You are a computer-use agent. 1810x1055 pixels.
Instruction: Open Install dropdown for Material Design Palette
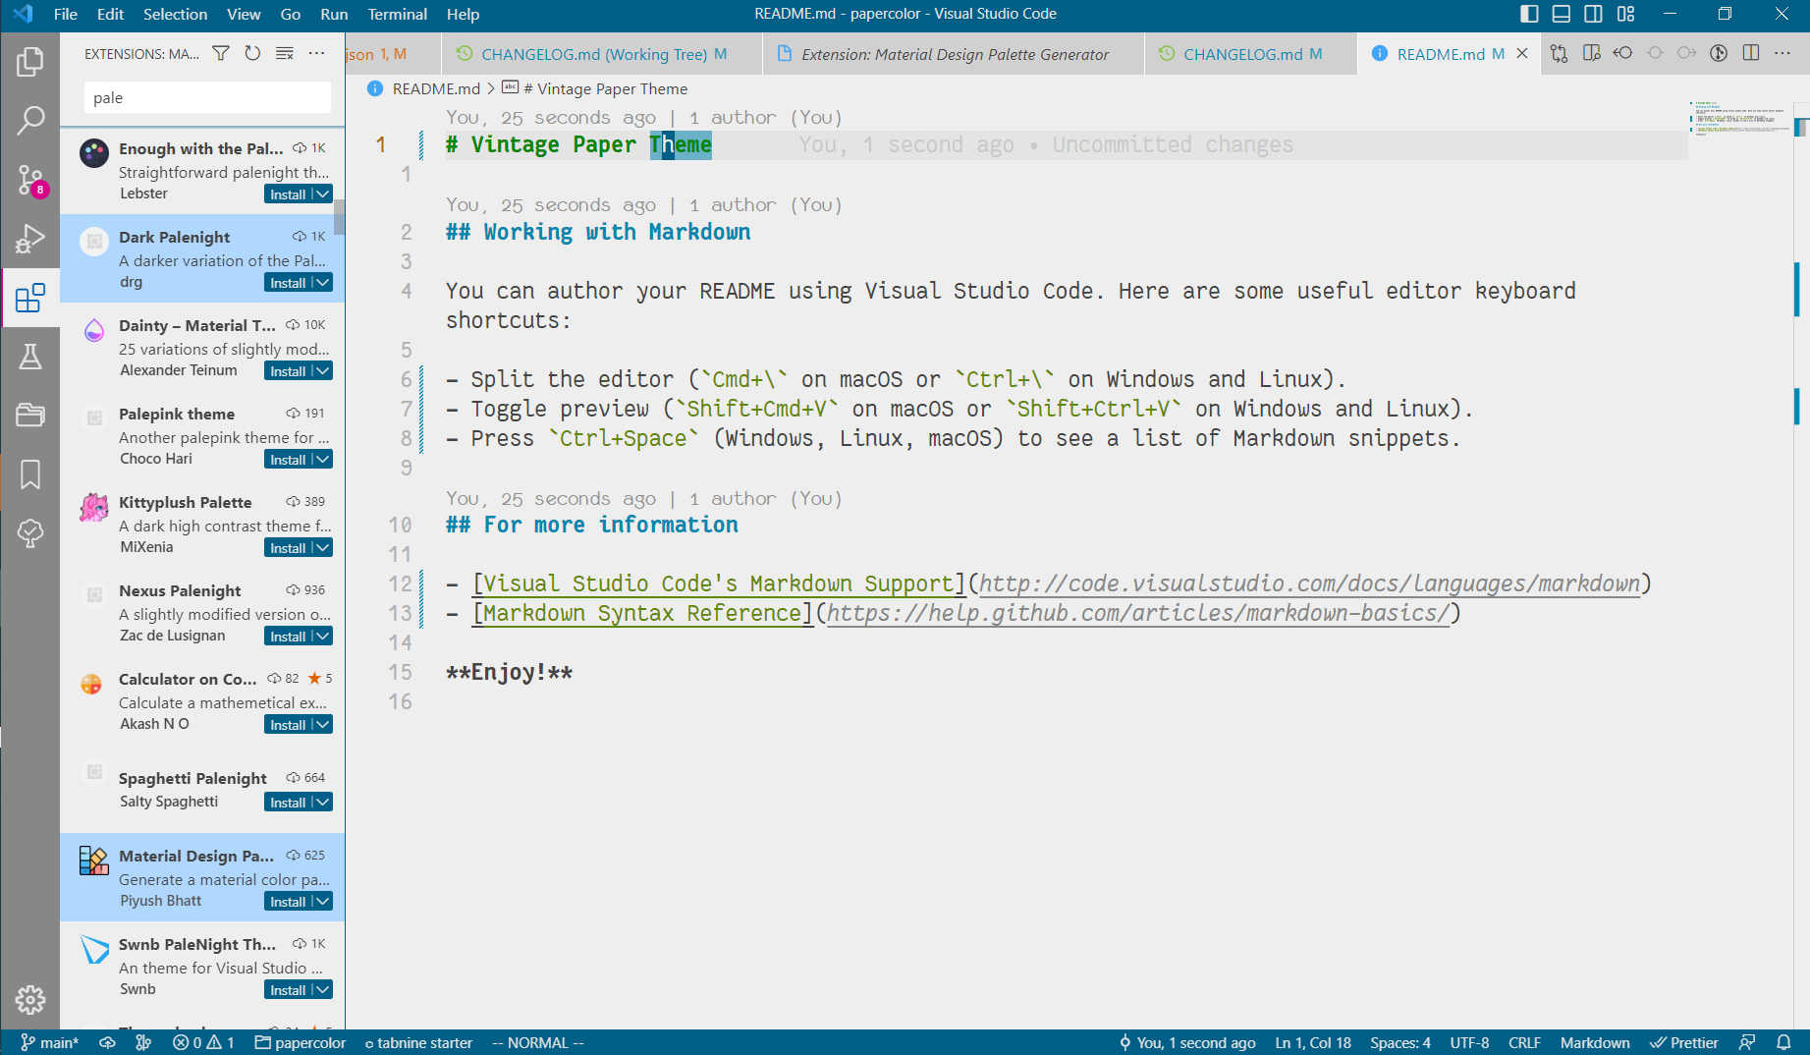pos(322,902)
